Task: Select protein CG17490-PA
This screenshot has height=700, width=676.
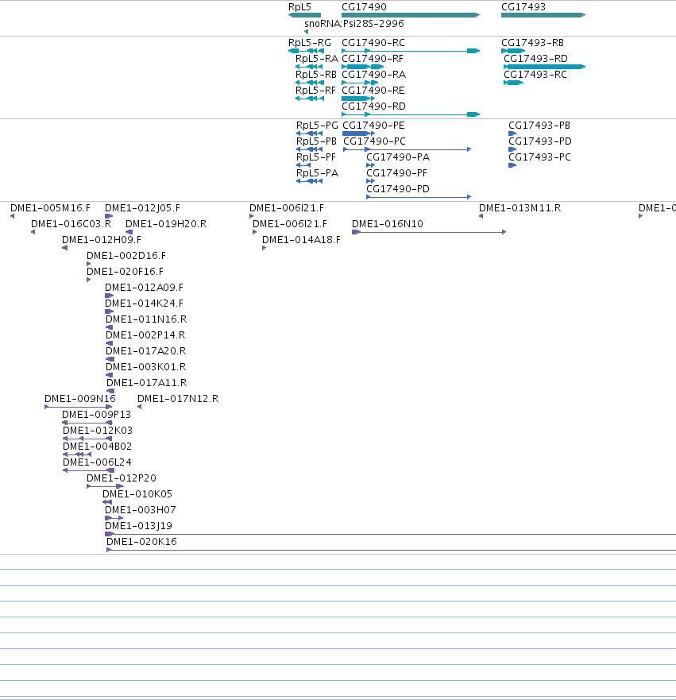Action: point(370,165)
